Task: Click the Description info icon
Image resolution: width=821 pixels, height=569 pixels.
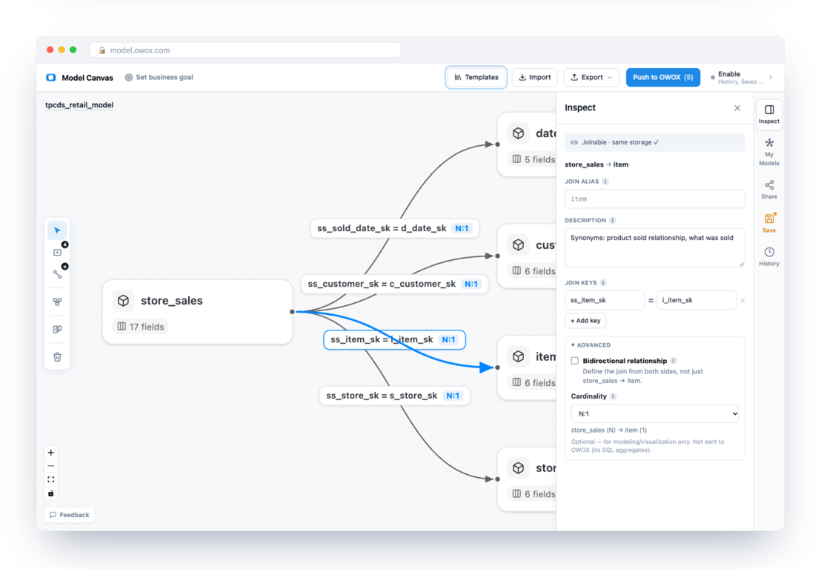Action: click(613, 220)
